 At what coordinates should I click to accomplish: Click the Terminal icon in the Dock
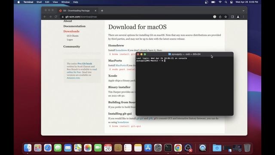(168, 148)
